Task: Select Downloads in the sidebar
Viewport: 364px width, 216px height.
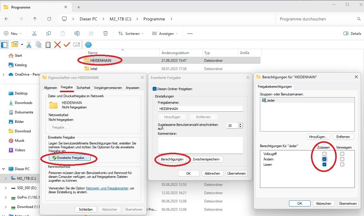Action: 23,103
